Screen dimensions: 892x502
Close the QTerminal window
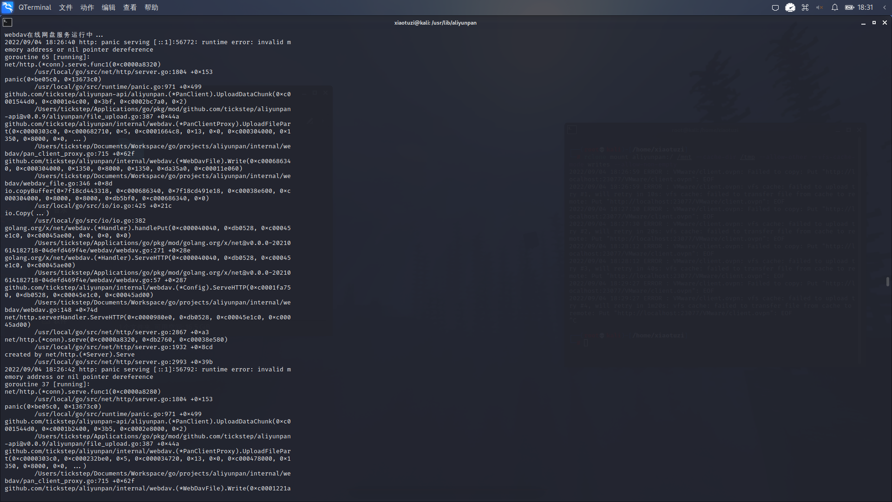tap(885, 22)
